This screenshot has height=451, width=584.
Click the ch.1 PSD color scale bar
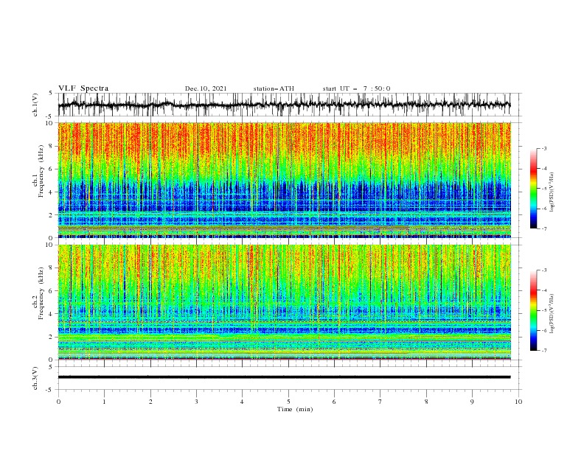533,189
